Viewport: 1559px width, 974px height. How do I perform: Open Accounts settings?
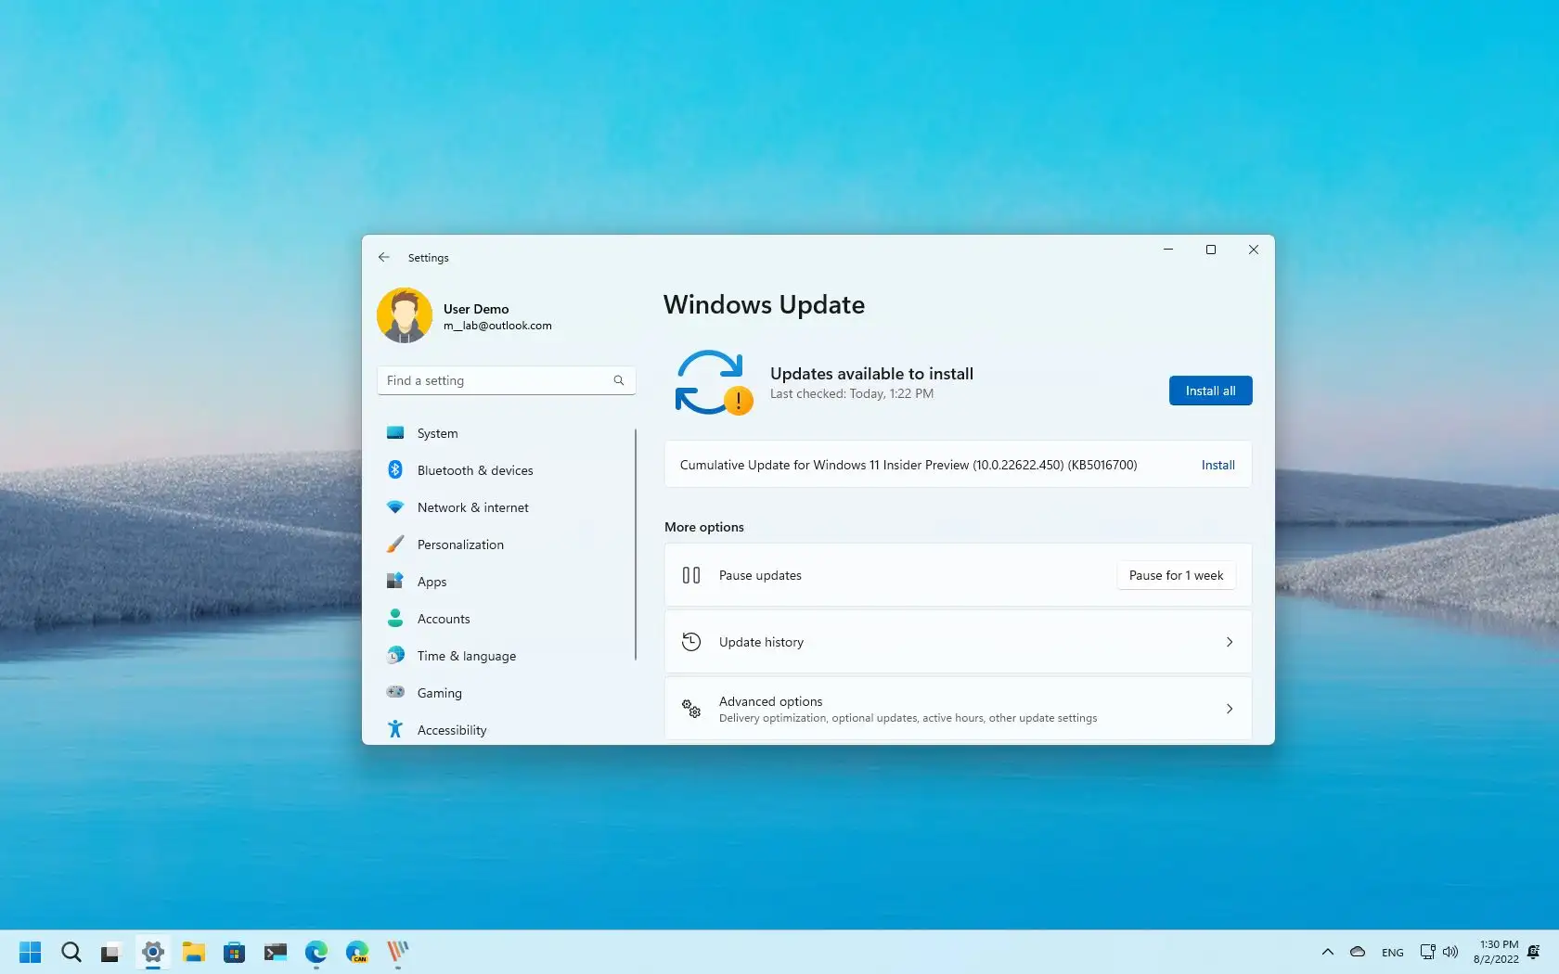[x=506, y=619]
